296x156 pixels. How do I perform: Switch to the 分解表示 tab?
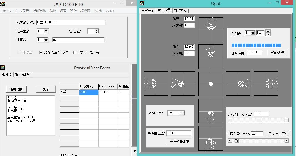pos(148,10)
